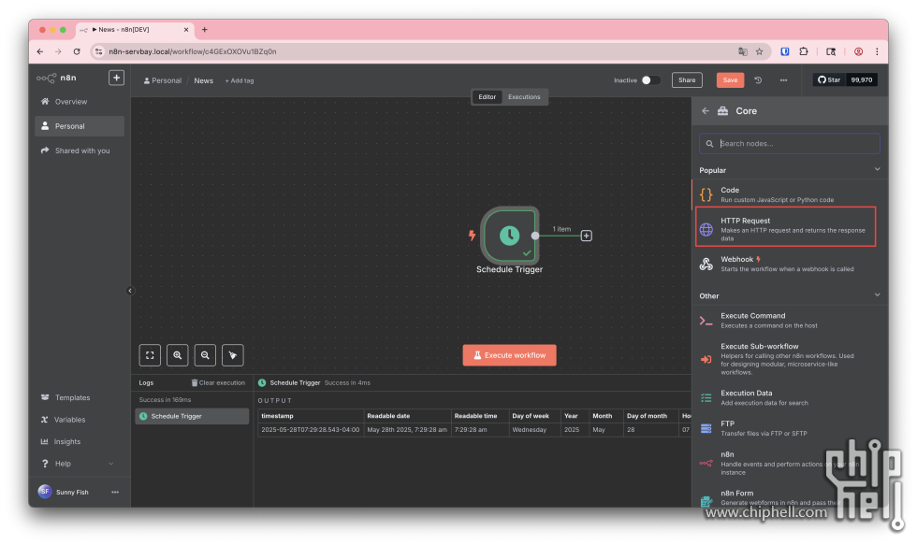Open workflow more options menu
This screenshot has height=545, width=917.
[783, 80]
